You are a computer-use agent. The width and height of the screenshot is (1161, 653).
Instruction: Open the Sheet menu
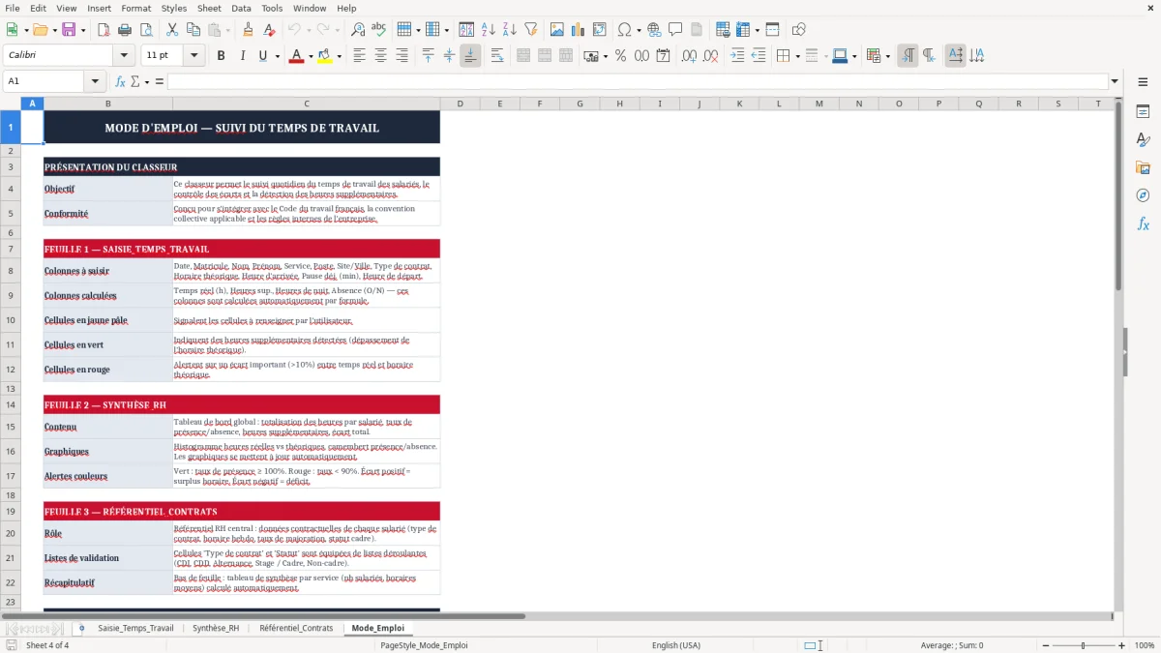coord(209,8)
